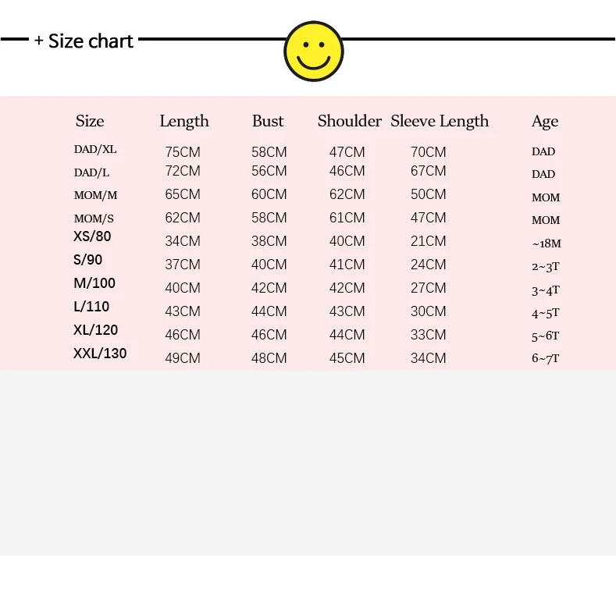616x590 pixels.
Task: Click the MOM/S size label
Action: [94, 219]
